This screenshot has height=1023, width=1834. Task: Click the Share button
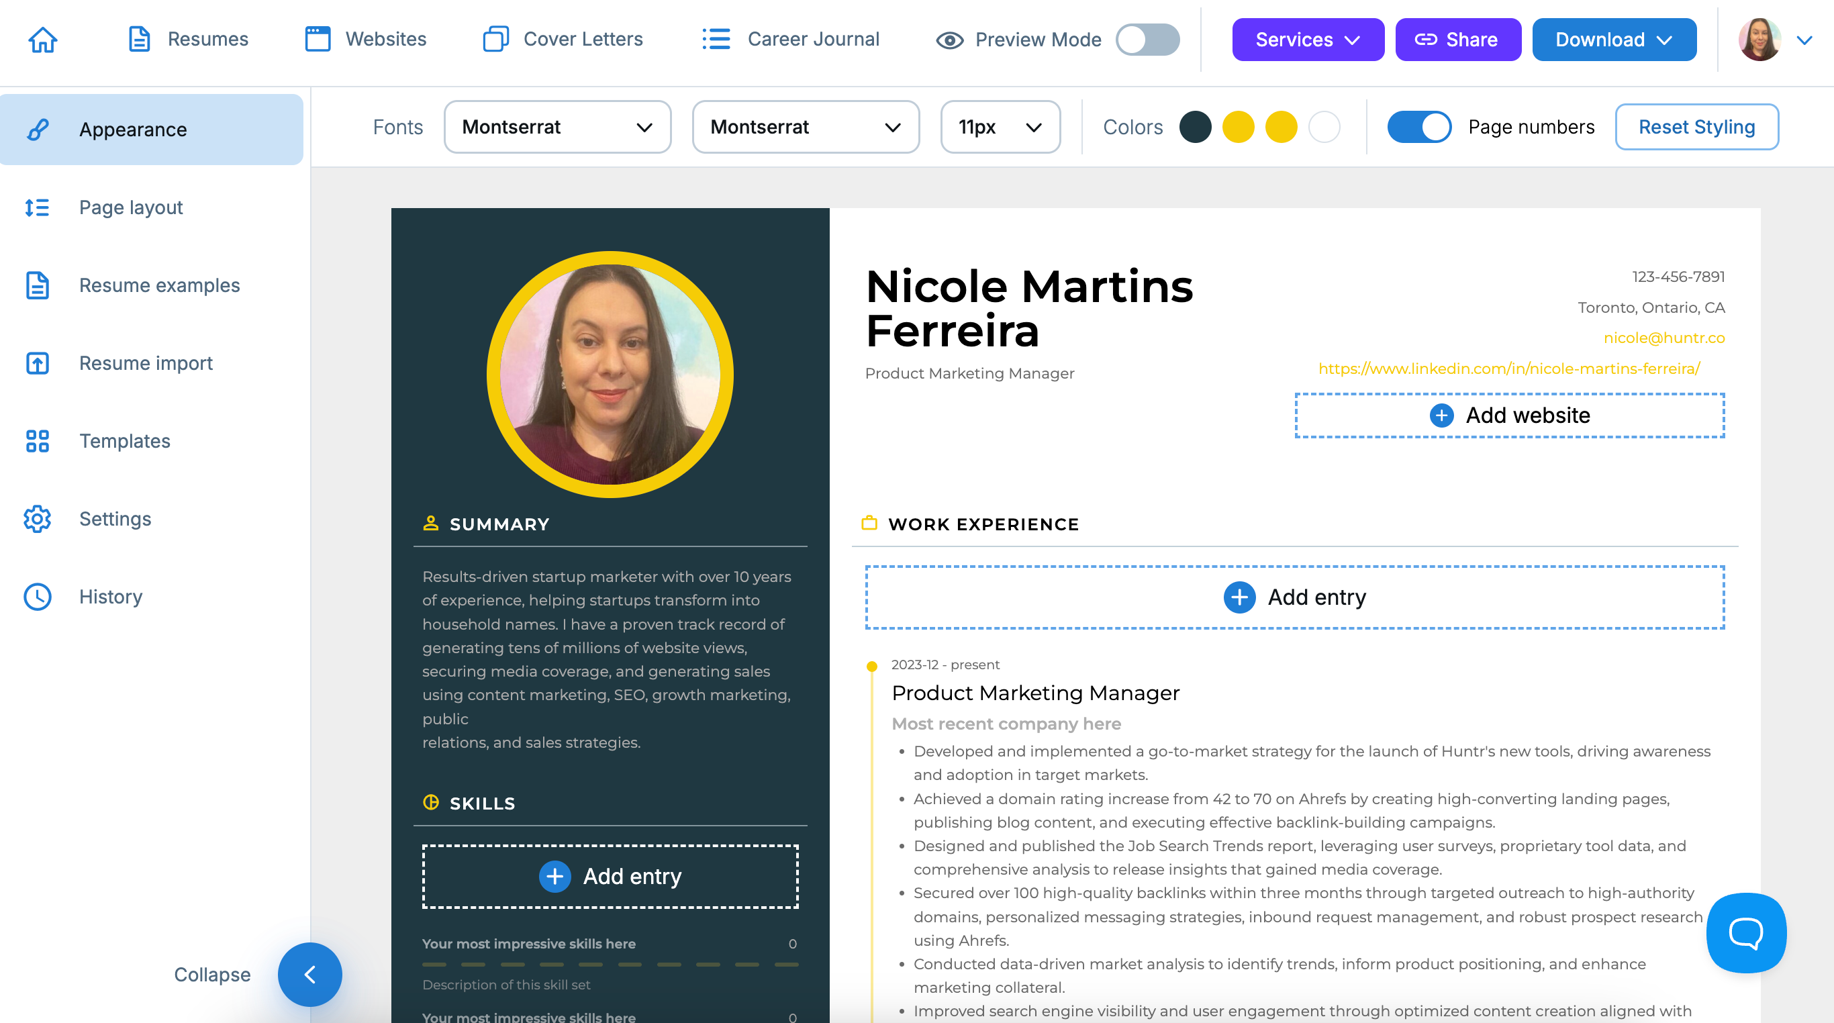[1457, 39]
